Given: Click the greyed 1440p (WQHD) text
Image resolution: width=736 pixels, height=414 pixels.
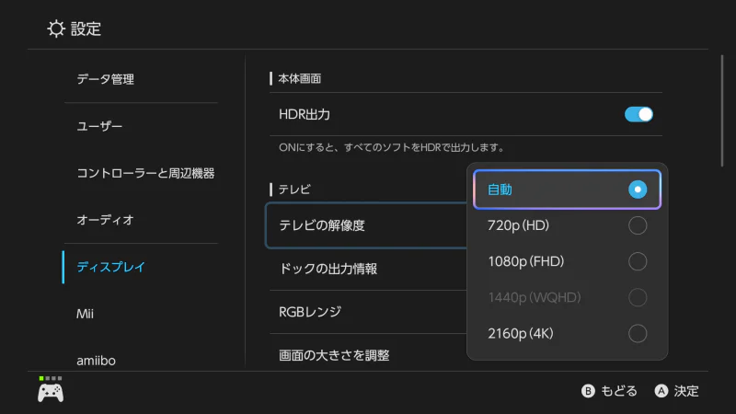Looking at the screenshot, I should coord(535,297).
